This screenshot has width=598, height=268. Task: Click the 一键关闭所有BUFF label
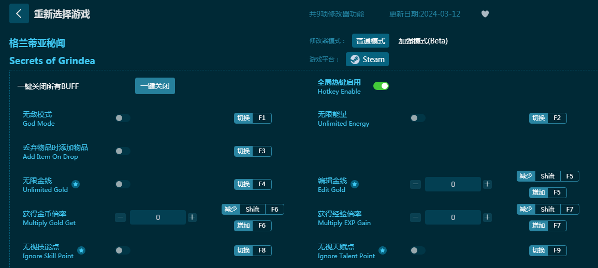(48, 86)
